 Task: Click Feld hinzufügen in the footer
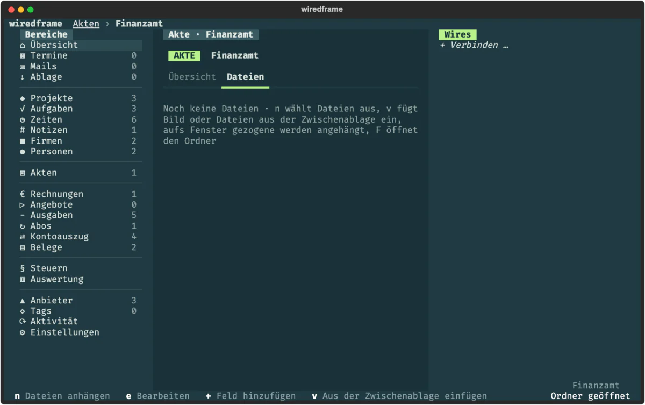tap(250, 396)
